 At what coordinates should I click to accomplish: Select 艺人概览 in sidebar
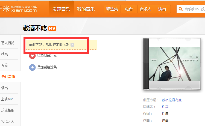click(8, 43)
